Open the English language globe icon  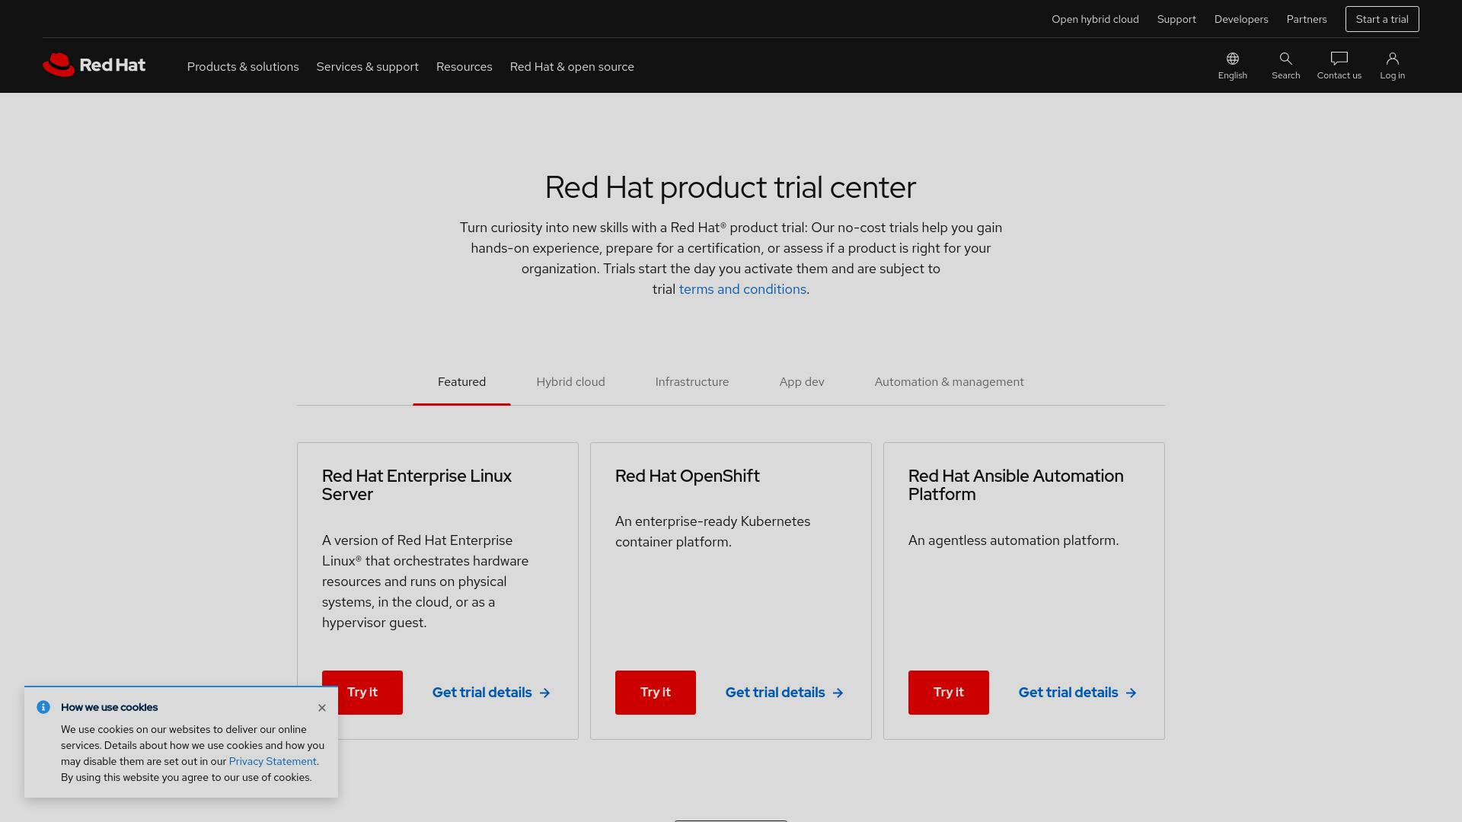(x=1232, y=59)
